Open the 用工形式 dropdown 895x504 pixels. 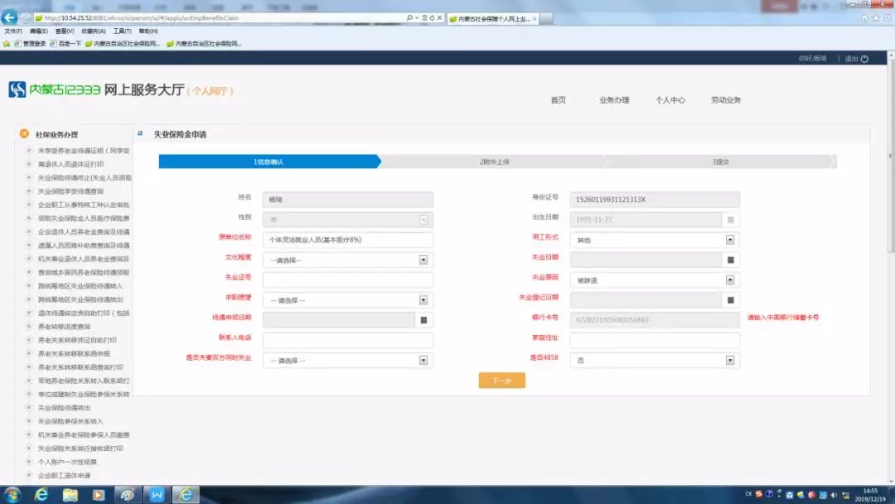tap(730, 240)
